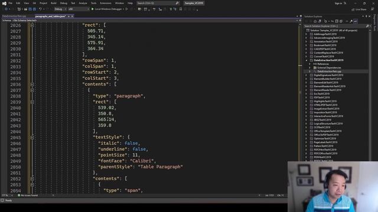Select the HTML2PDFTestVC2019 project
Viewport: 378px width, 212px height.
click(325, 105)
